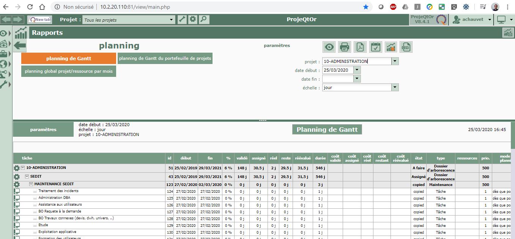Click the calendar checkmark icon in parameters
This screenshot has width=515, height=239.
click(375, 47)
